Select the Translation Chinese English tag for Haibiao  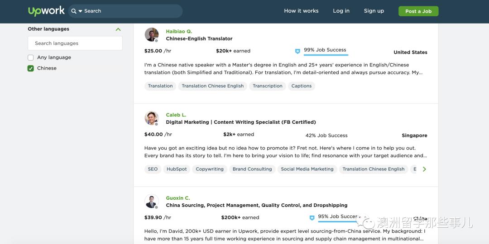[213, 86]
